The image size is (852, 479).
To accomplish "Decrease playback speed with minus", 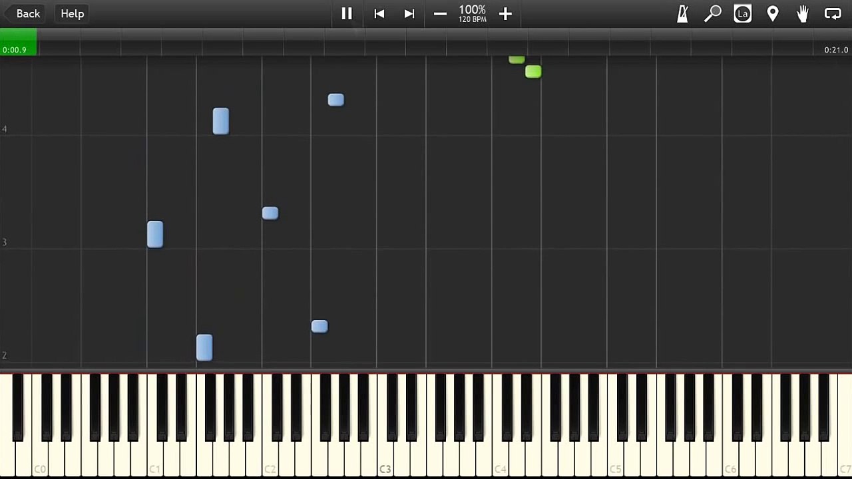I will [x=440, y=13].
